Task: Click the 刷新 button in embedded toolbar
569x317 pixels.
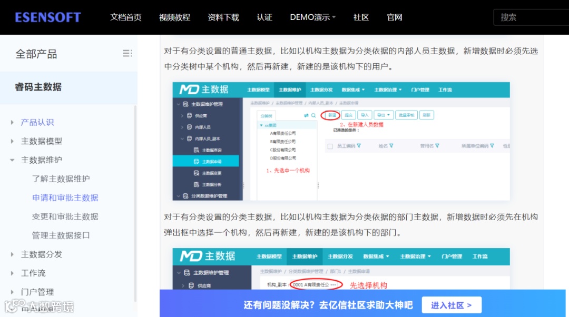Action: [x=426, y=115]
